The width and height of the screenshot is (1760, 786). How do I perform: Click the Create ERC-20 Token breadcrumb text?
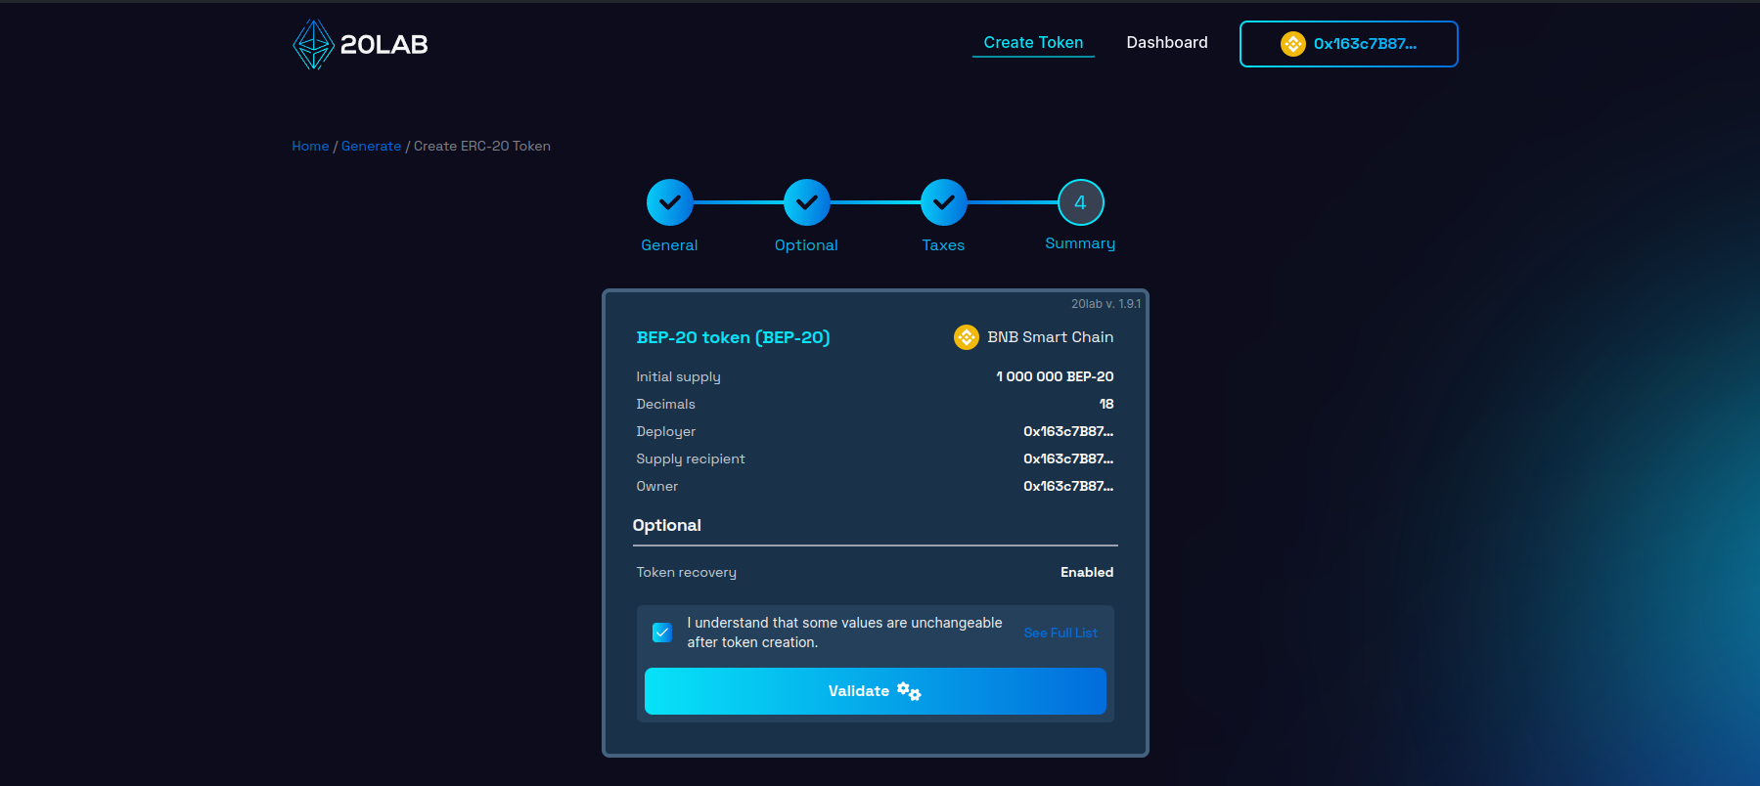[x=482, y=146]
